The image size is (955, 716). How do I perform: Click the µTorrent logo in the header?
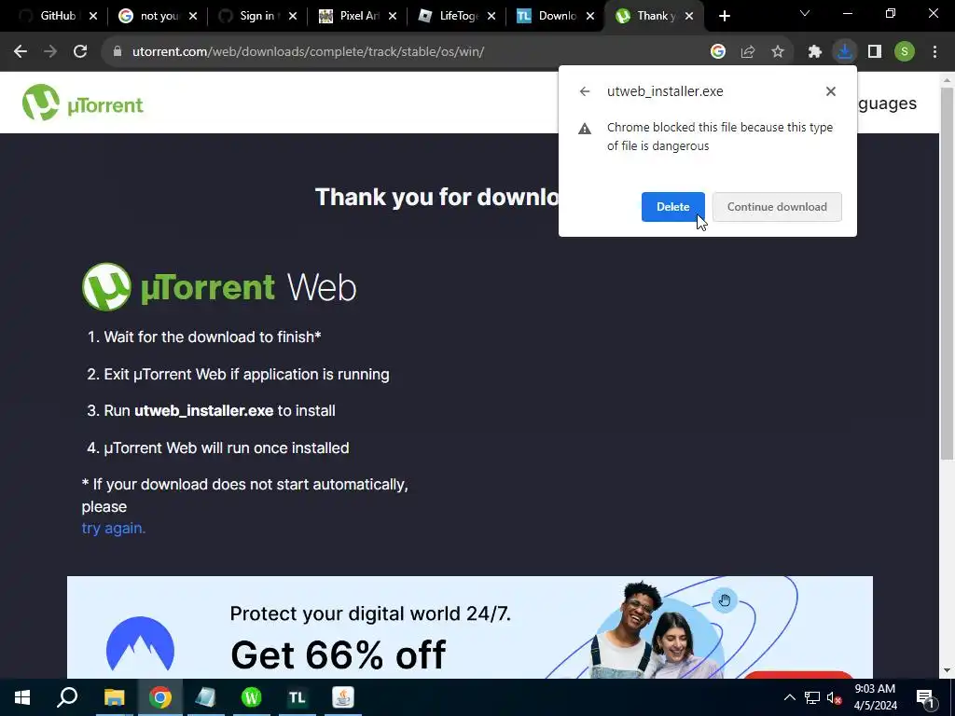pyautogui.click(x=83, y=103)
